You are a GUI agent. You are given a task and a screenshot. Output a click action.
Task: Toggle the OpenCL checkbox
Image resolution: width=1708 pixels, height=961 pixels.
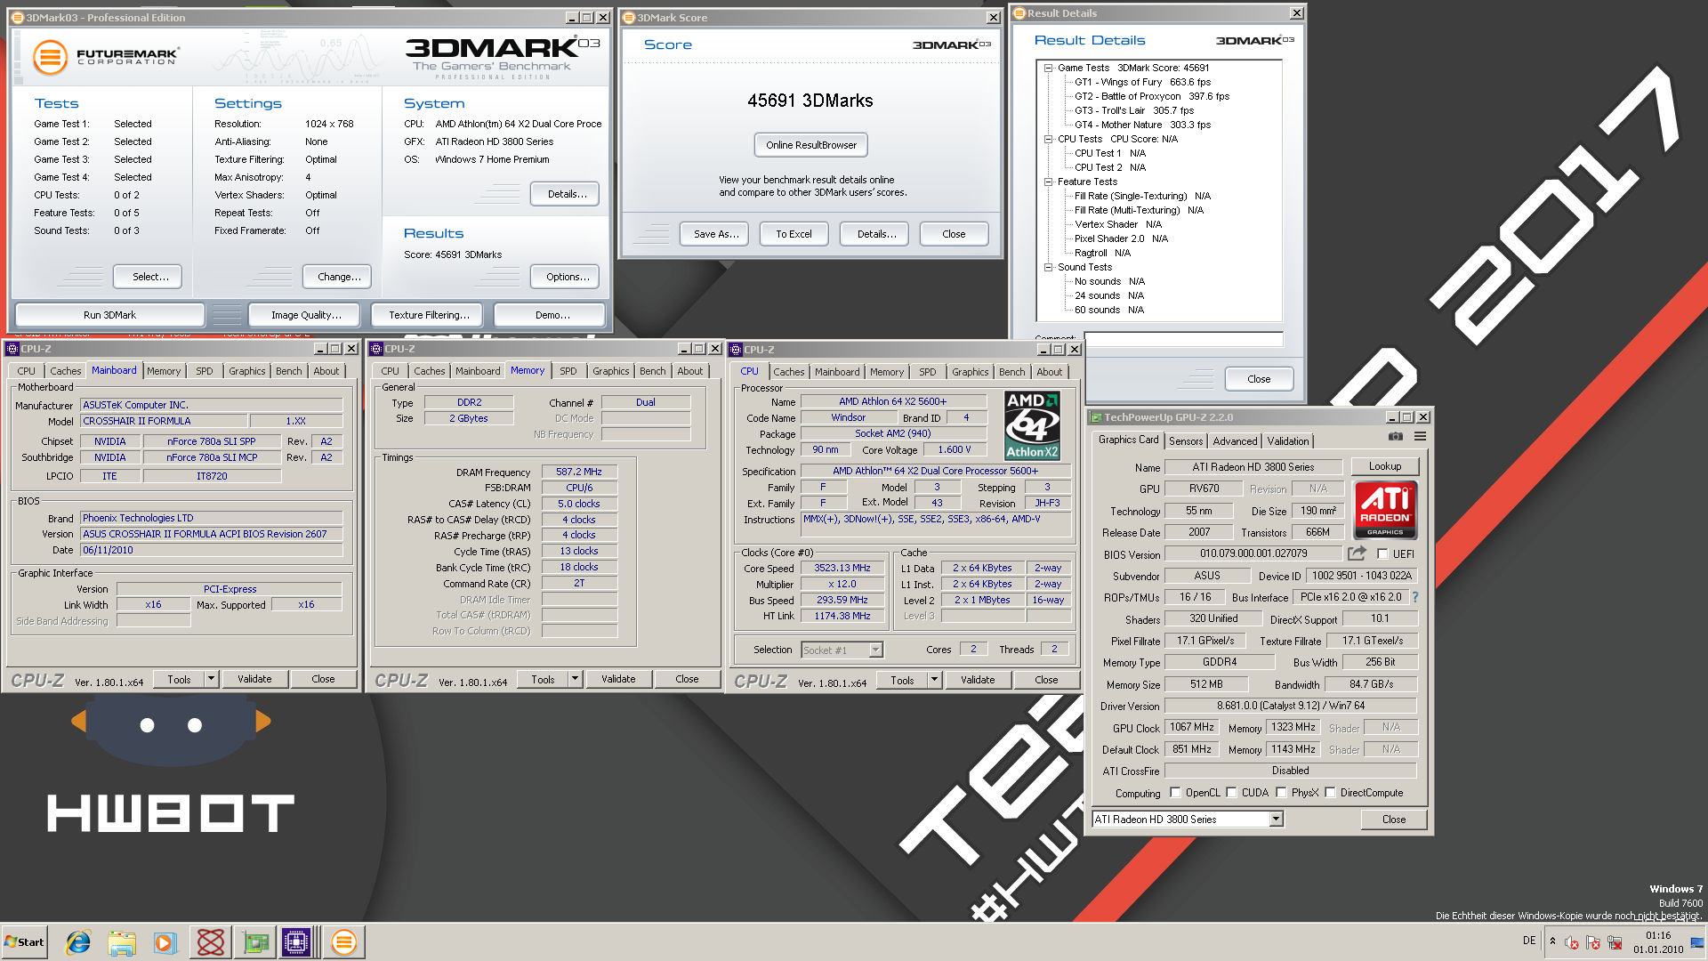coord(1175,793)
